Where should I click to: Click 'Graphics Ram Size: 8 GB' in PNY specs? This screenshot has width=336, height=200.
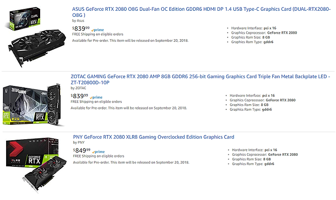point(251,159)
